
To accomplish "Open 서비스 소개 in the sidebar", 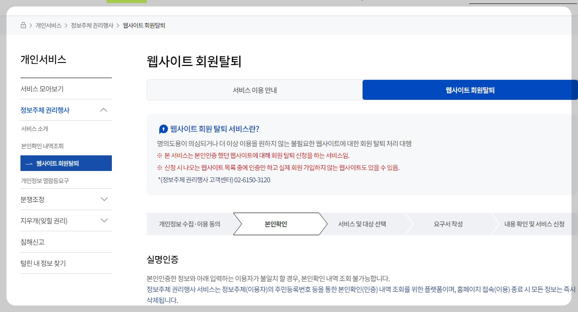I will coord(35,129).
